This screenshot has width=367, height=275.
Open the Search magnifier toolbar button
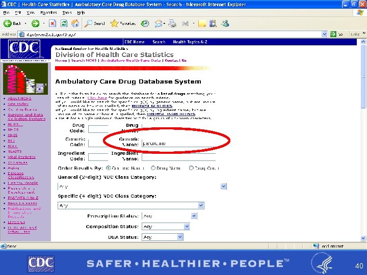pos(95,23)
